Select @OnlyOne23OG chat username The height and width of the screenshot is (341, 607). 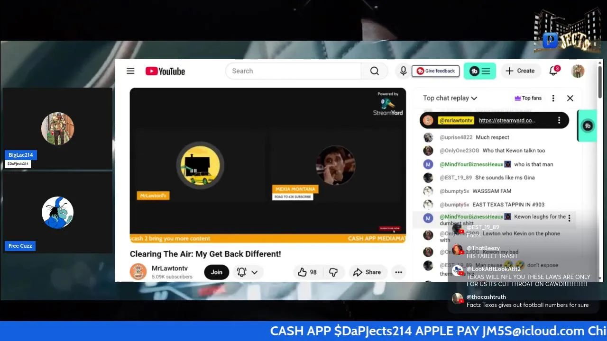point(459,151)
